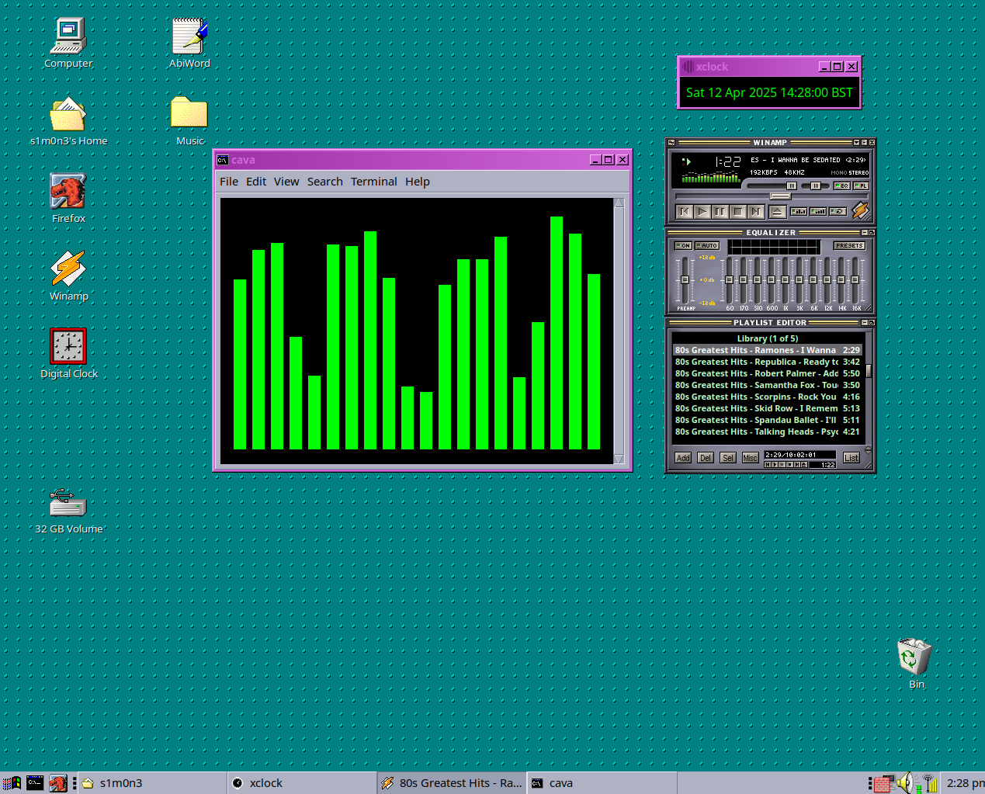985x794 pixels.
Task: Open the AbiWord desktop icon
Action: [x=189, y=36]
